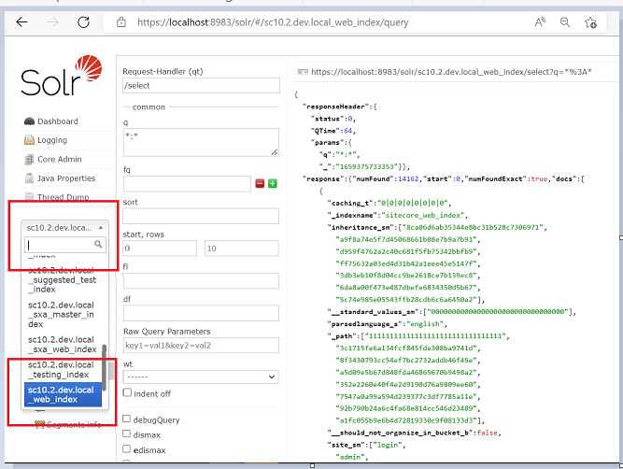Enable the debugQuery checkbox
Viewport: 623px width, 469px height.
[x=126, y=419]
